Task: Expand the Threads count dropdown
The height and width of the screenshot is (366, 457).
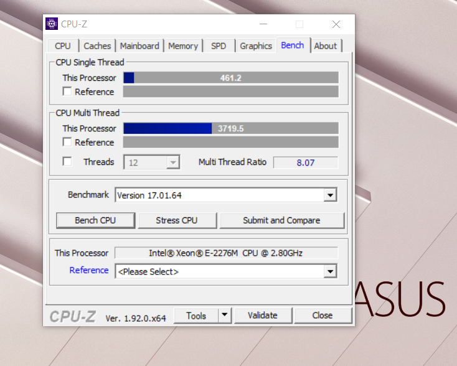Action: tap(172, 162)
